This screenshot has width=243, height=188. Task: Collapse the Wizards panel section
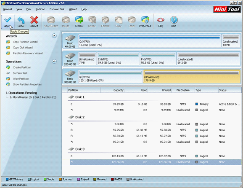click(x=54, y=36)
